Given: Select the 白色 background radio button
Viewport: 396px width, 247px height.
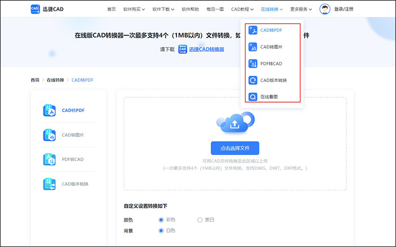Looking at the screenshot, I should (161, 231).
